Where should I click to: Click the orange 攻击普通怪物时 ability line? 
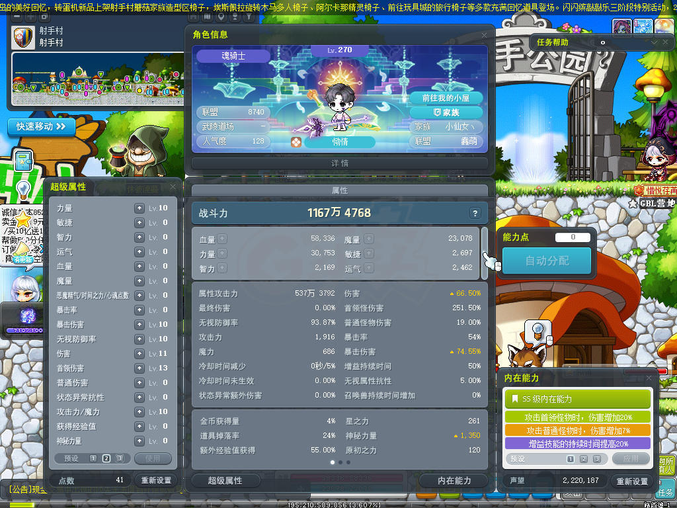[578, 430]
